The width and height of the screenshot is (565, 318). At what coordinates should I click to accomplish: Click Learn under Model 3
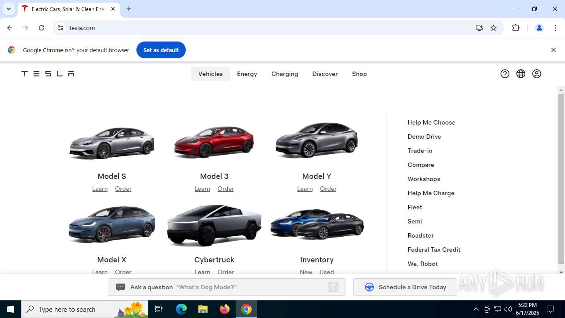(x=202, y=189)
